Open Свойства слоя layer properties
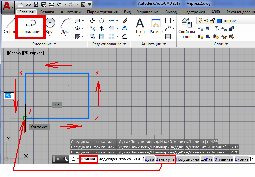Image resolution: width=255 pixels, height=177 pixels. click(187, 27)
